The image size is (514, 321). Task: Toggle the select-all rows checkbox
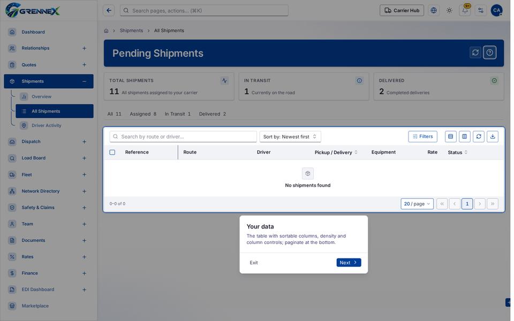[112, 152]
